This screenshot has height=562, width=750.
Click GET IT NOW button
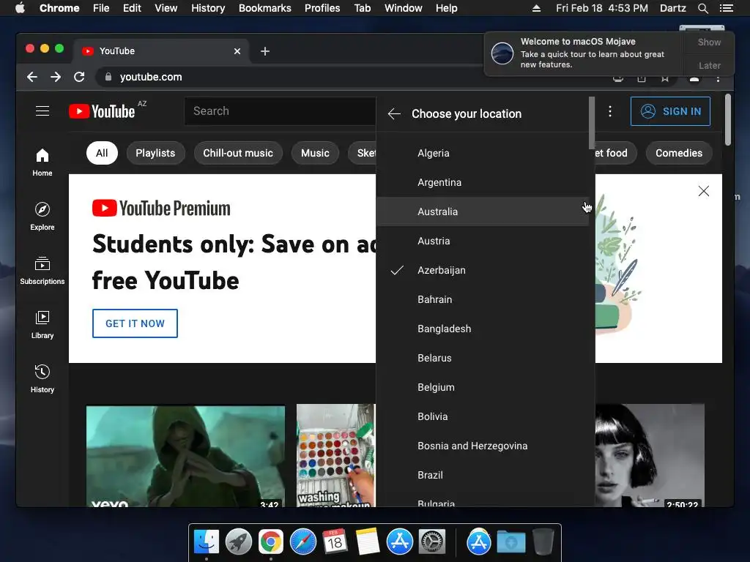pyautogui.click(x=135, y=323)
